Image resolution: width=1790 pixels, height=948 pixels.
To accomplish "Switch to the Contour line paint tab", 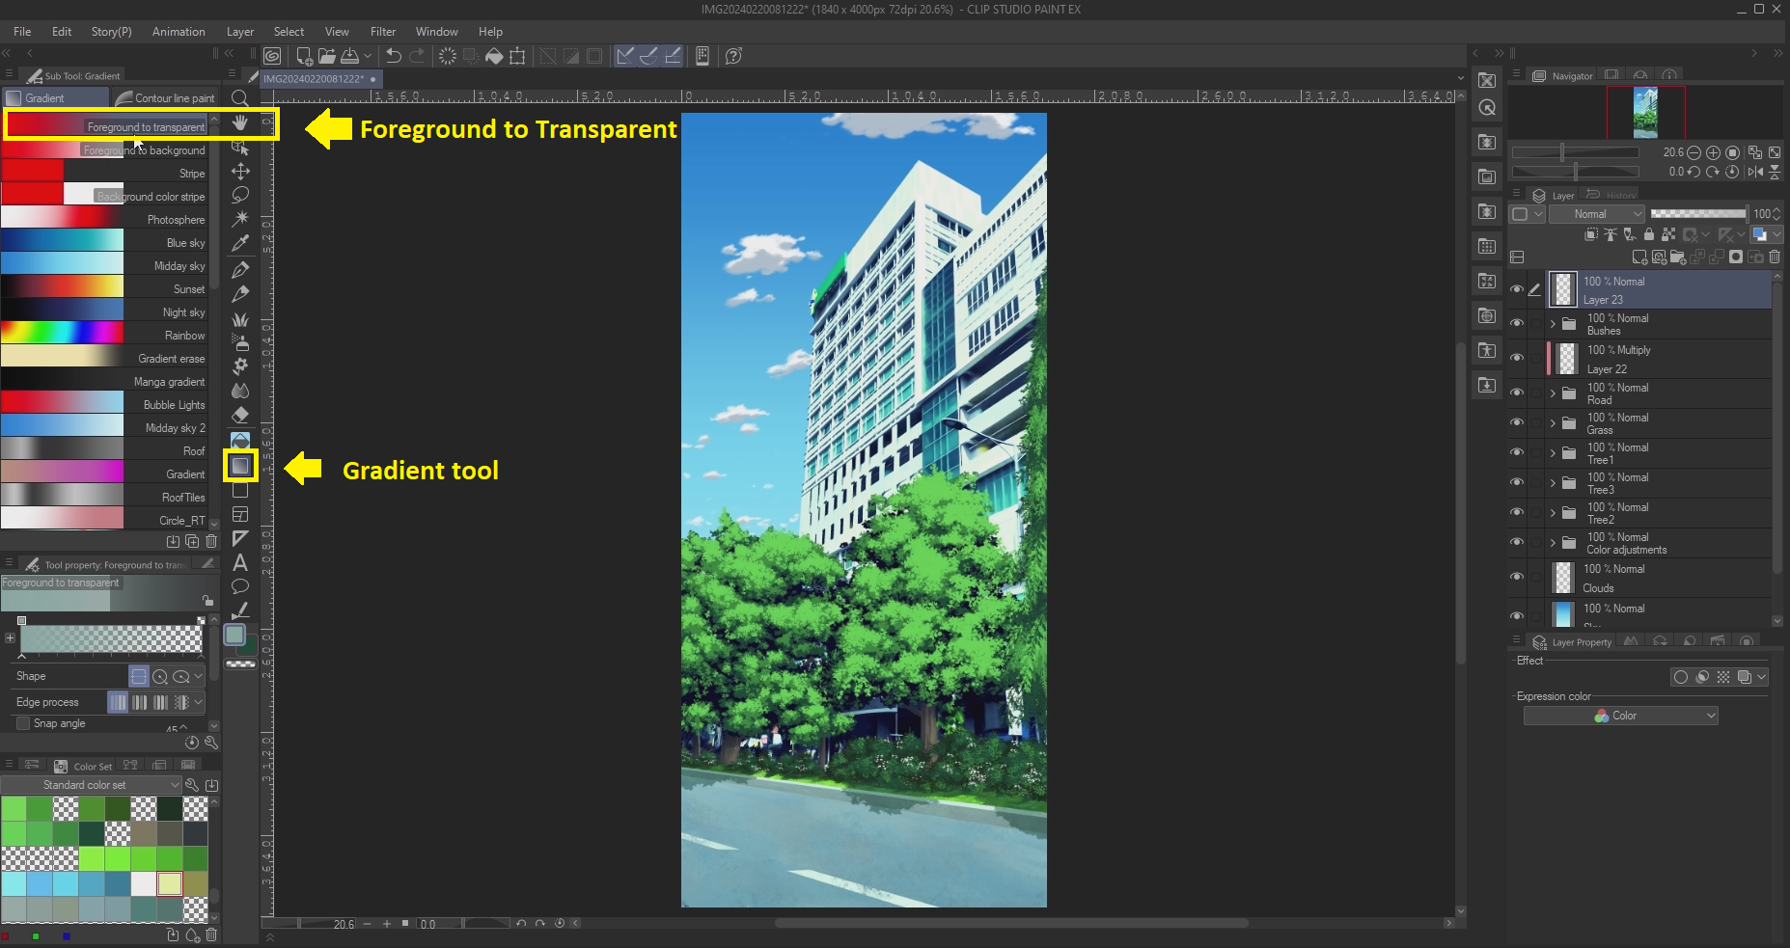I will 166,98.
